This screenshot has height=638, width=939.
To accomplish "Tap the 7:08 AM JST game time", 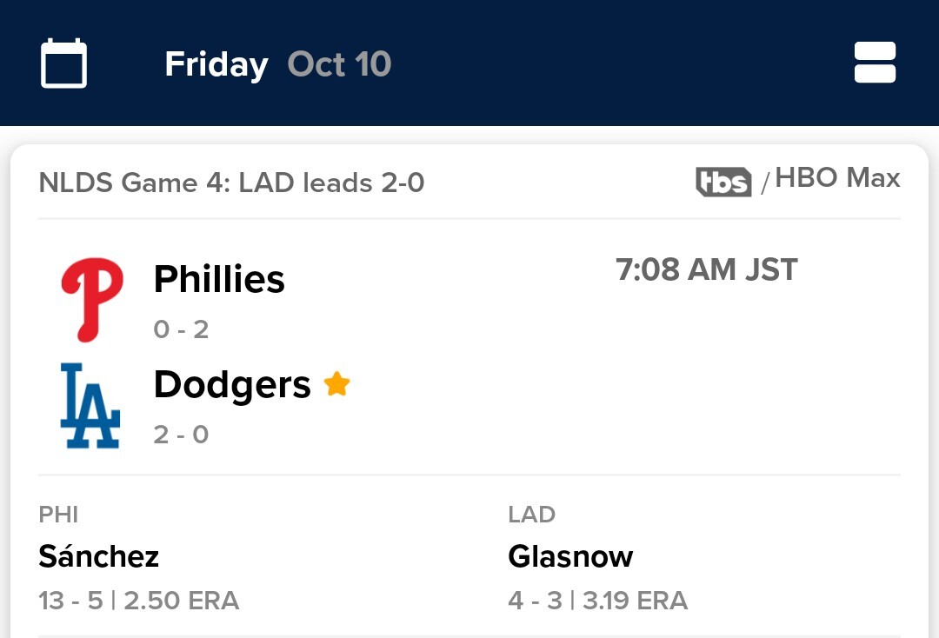I will coord(706,270).
